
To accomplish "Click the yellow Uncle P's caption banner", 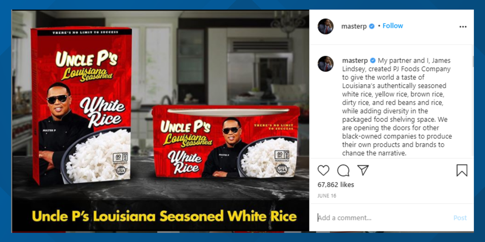I will tap(164, 216).
